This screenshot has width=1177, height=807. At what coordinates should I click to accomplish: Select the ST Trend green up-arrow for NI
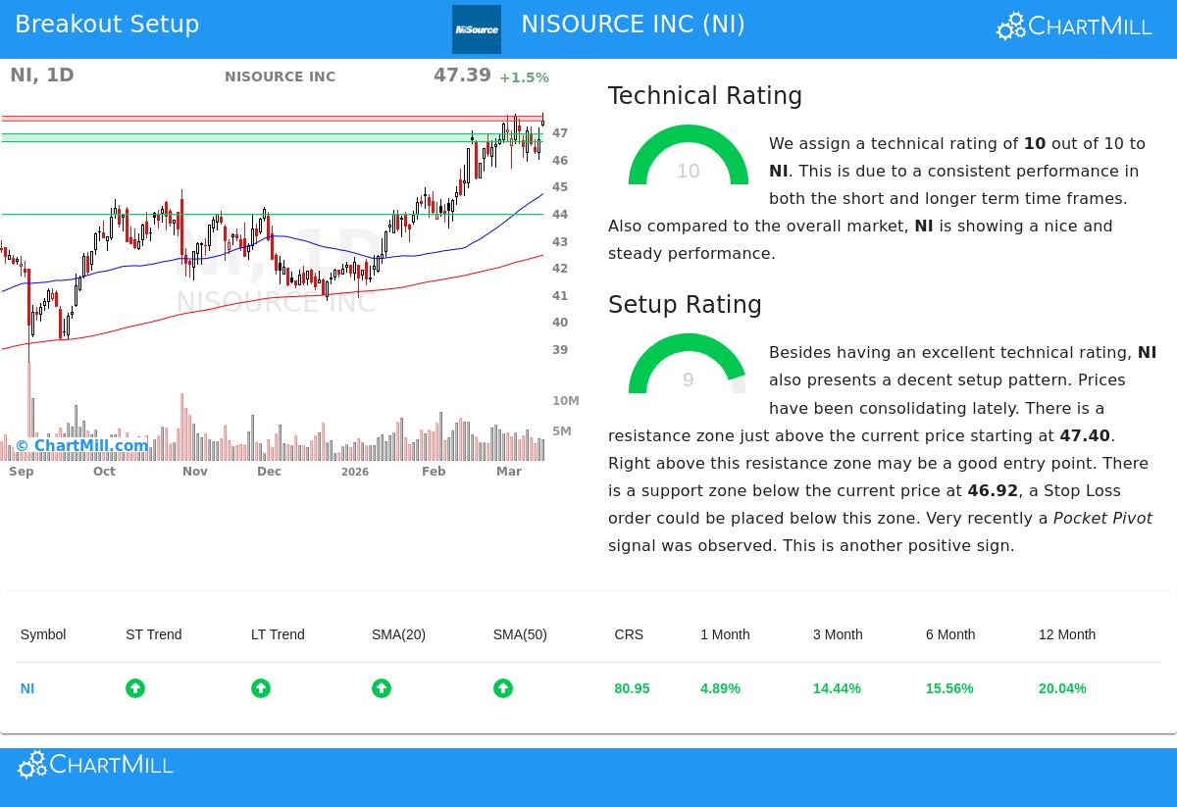(x=135, y=687)
